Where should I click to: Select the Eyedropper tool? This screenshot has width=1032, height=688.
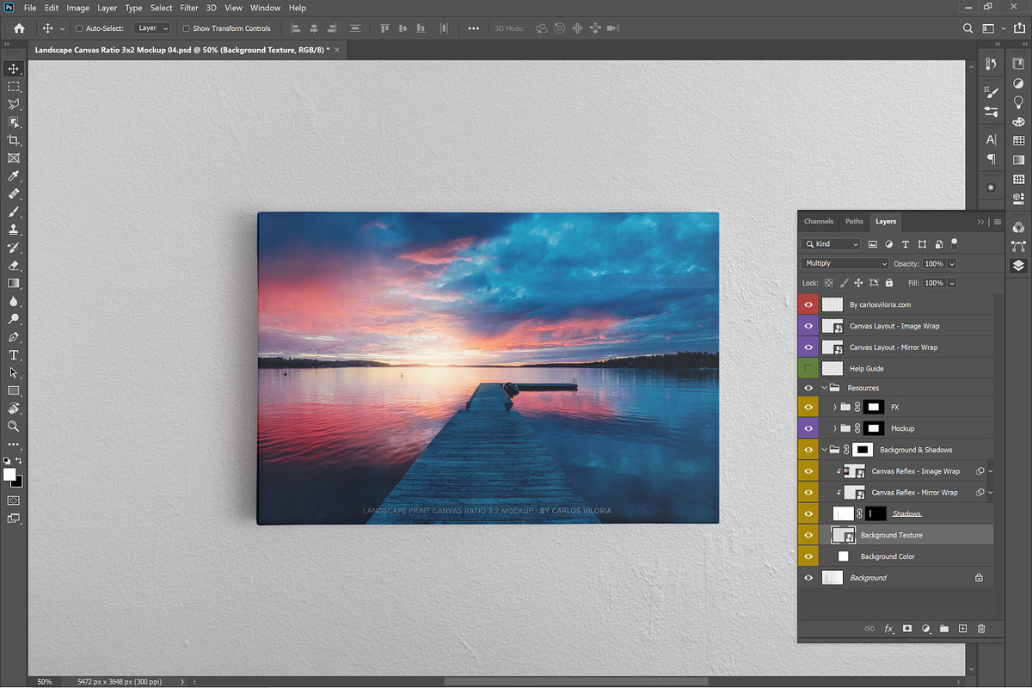[14, 175]
